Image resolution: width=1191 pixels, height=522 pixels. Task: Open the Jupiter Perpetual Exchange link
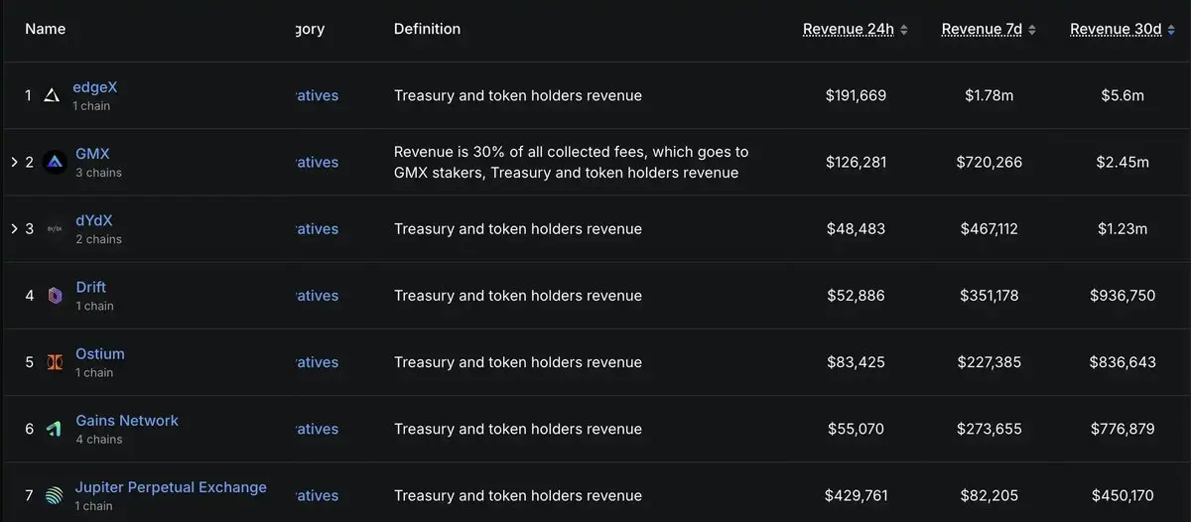[171, 487]
